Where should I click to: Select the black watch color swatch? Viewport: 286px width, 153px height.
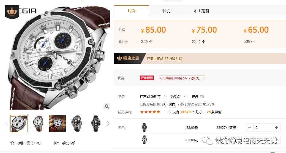pyautogui.click(x=144, y=127)
